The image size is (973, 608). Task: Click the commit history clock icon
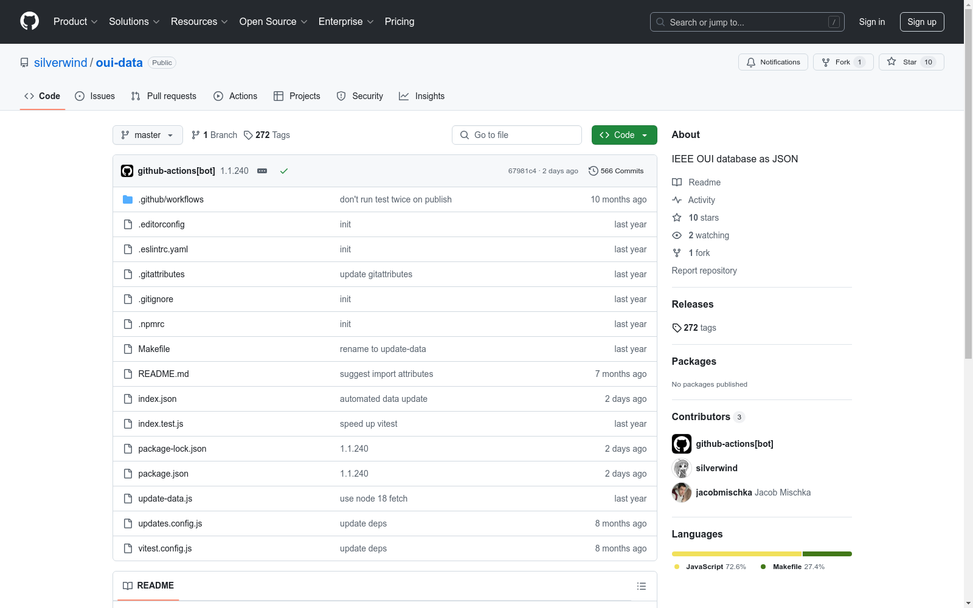click(593, 171)
